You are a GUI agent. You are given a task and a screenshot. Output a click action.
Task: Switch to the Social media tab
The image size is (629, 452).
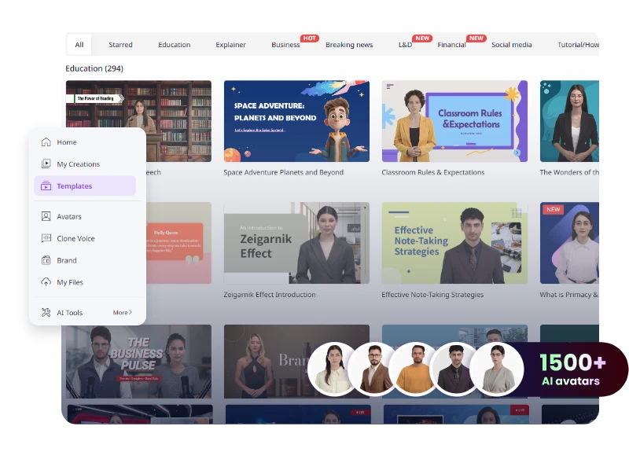coord(512,45)
